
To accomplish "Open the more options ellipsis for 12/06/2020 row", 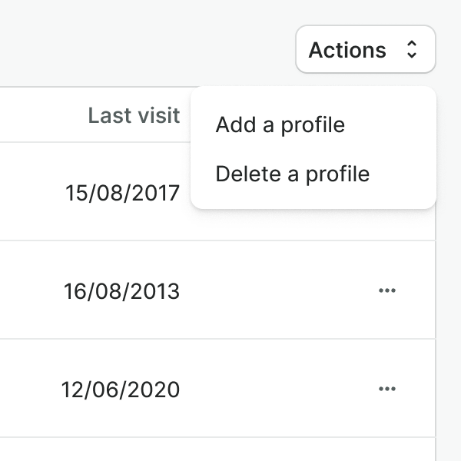I will coord(387,389).
